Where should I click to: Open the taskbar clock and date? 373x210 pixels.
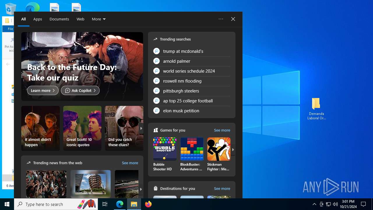coord(348,204)
